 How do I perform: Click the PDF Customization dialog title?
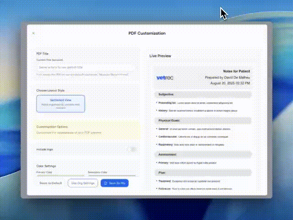pyautogui.click(x=147, y=33)
